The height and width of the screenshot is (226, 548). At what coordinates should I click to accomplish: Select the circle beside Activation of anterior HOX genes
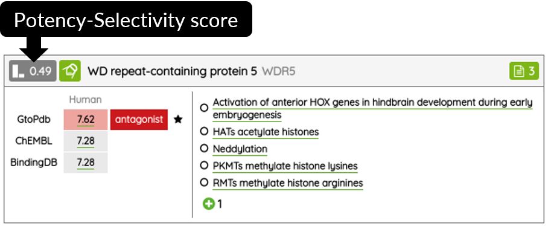204,108
